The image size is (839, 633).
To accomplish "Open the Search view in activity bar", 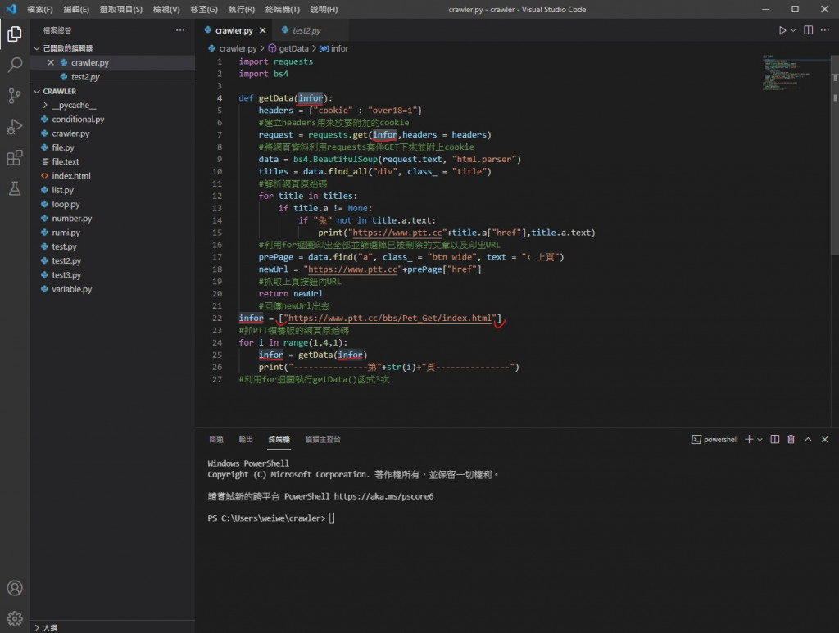I will (15, 66).
